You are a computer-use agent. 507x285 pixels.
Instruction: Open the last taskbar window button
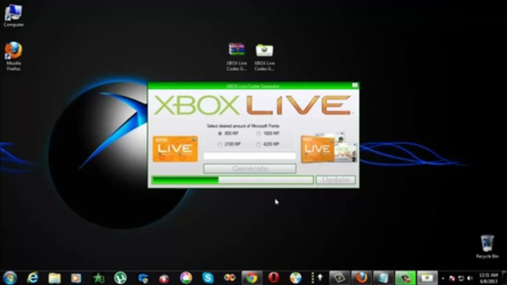pyautogui.click(x=427, y=278)
